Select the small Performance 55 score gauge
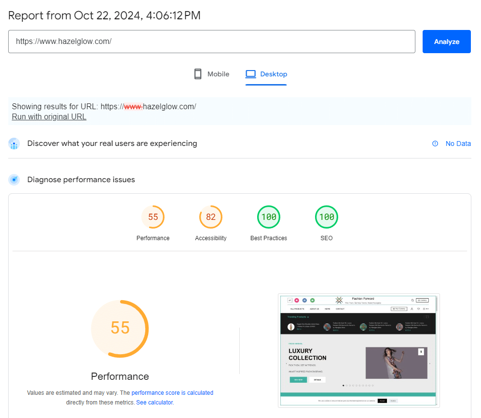Viewport: 481px width, 418px height. (x=153, y=217)
